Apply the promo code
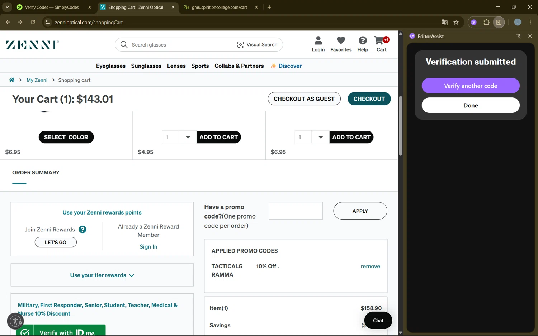538x336 pixels. coord(360,211)
